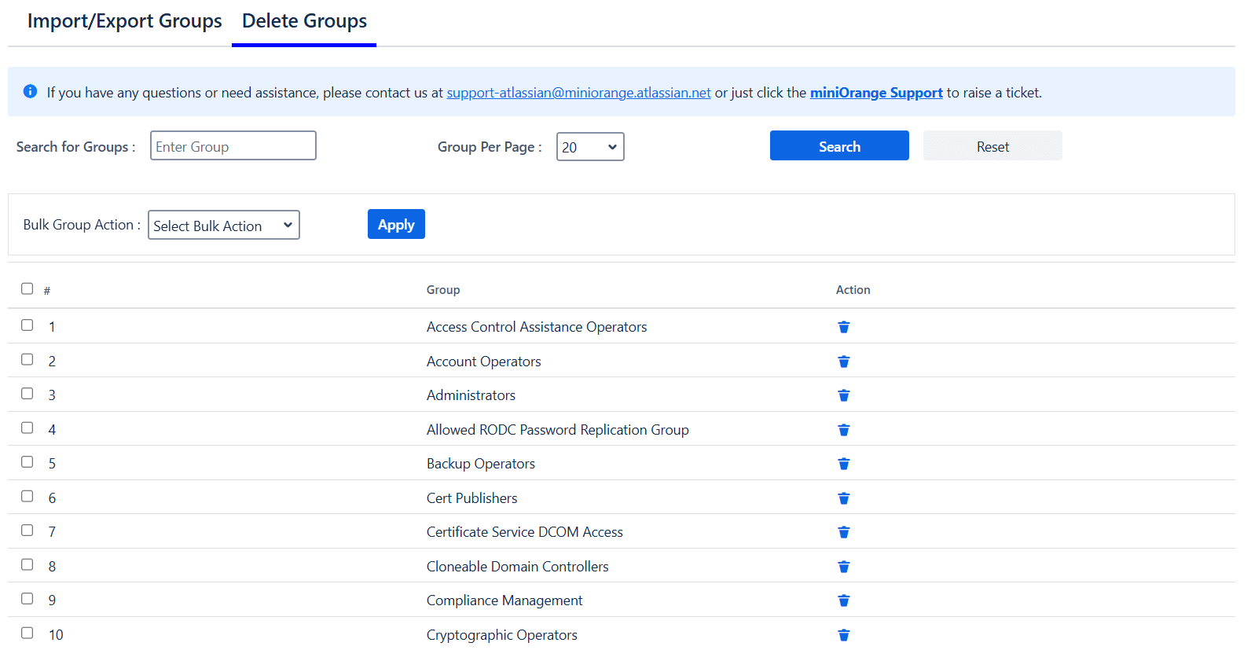Check the box for row 3 Administrators
Viewport: 1251px width, 650px height.
click(x=28, y=394)
